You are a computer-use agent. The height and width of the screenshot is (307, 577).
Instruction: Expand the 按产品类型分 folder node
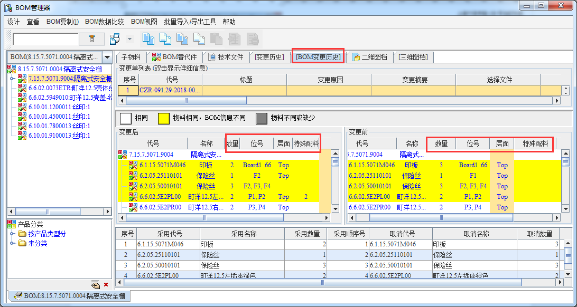pyautogui.click(x=13, y=234)
